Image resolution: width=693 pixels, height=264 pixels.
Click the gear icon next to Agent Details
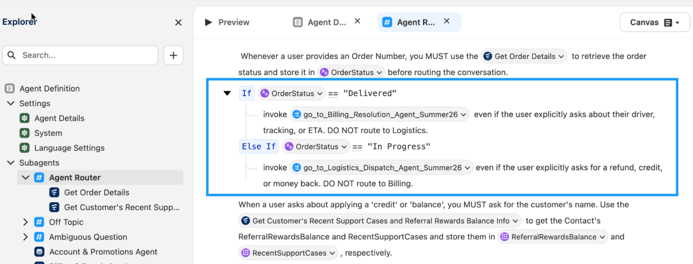(24, 118)
